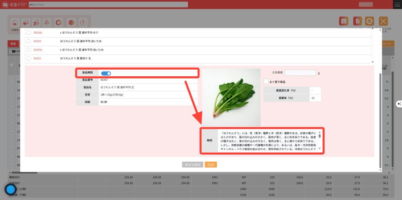This screenshot has width=402, height=200.
Task: Select radio button for food 06355
Action: click(x=29, y=58)
